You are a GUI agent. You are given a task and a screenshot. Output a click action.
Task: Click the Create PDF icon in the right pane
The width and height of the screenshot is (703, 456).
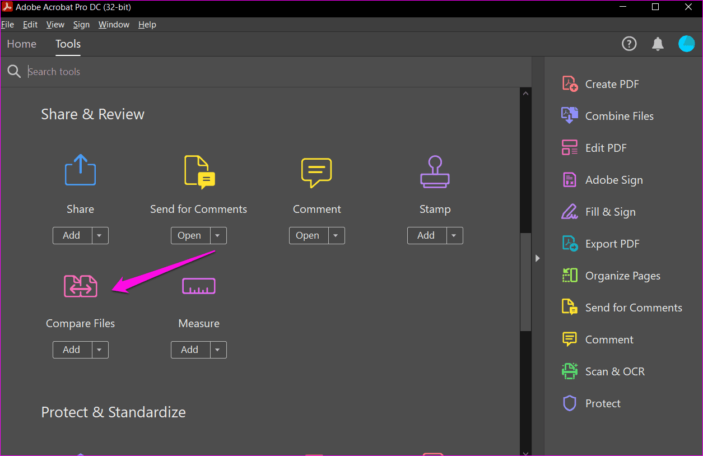pyautogui.click(x=570, y=84)
